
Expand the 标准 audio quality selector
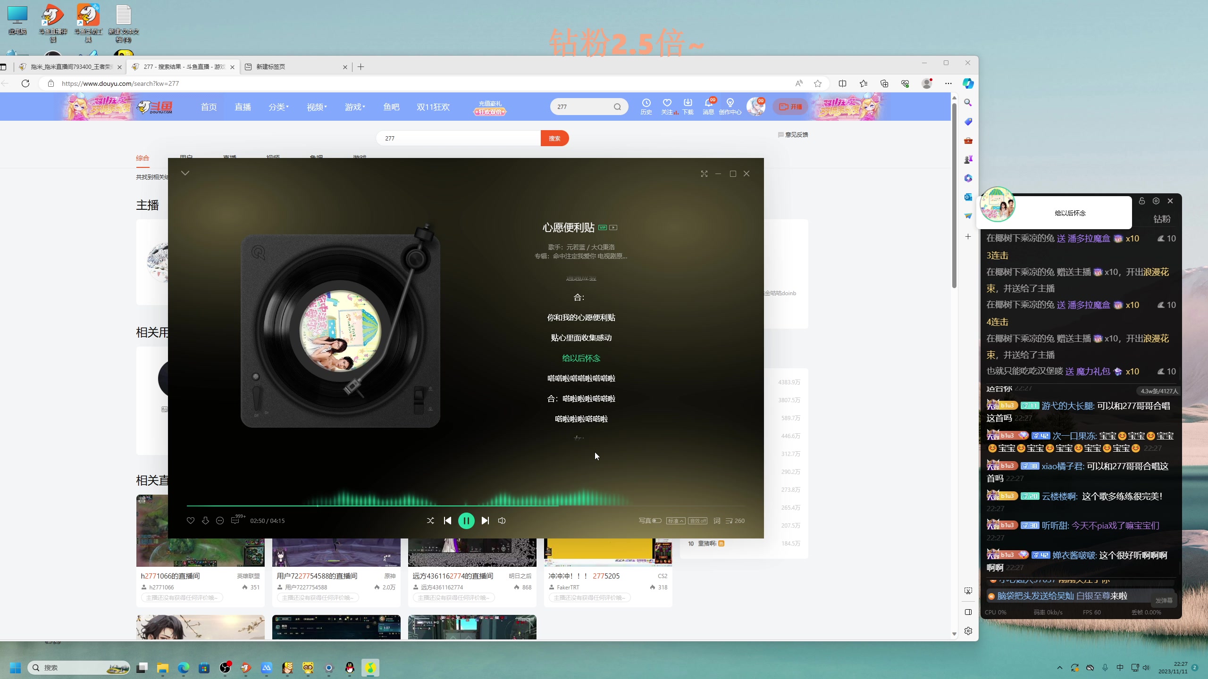[x=676, y=521]
